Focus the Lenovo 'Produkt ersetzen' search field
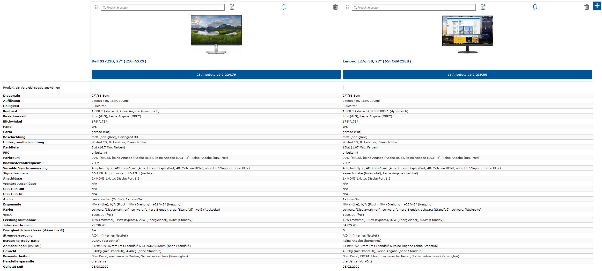This screenshot has width=602, height=271. (414, 8)
